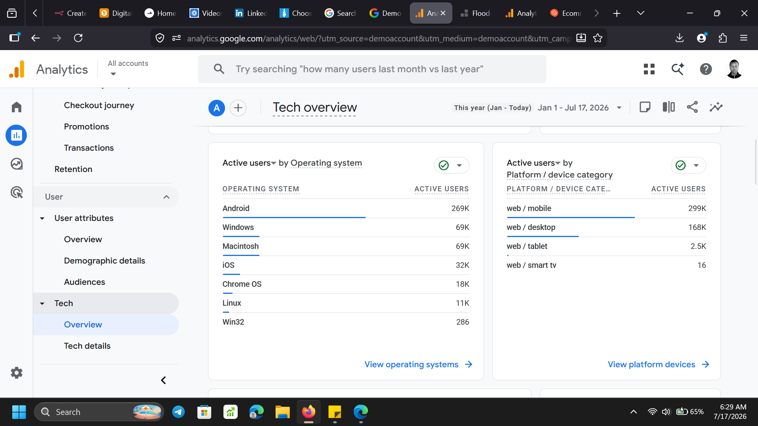This screenshot has width=758, height=426.
Task: Open Retention report
Action: pos(73,169)
